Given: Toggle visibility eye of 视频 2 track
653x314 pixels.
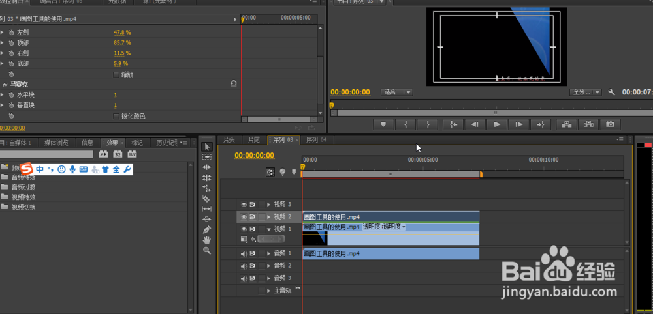Looking at the screenshot, I should 244,217.
